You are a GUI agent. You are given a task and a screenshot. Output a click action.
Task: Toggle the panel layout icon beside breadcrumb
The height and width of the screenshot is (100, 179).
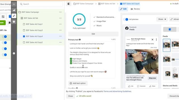(x=69, y=4)
